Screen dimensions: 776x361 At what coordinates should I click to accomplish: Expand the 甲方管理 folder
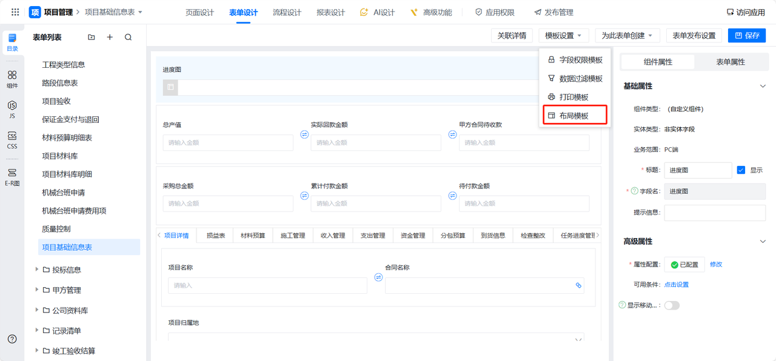pyautogui.click(x=38, y=290)
